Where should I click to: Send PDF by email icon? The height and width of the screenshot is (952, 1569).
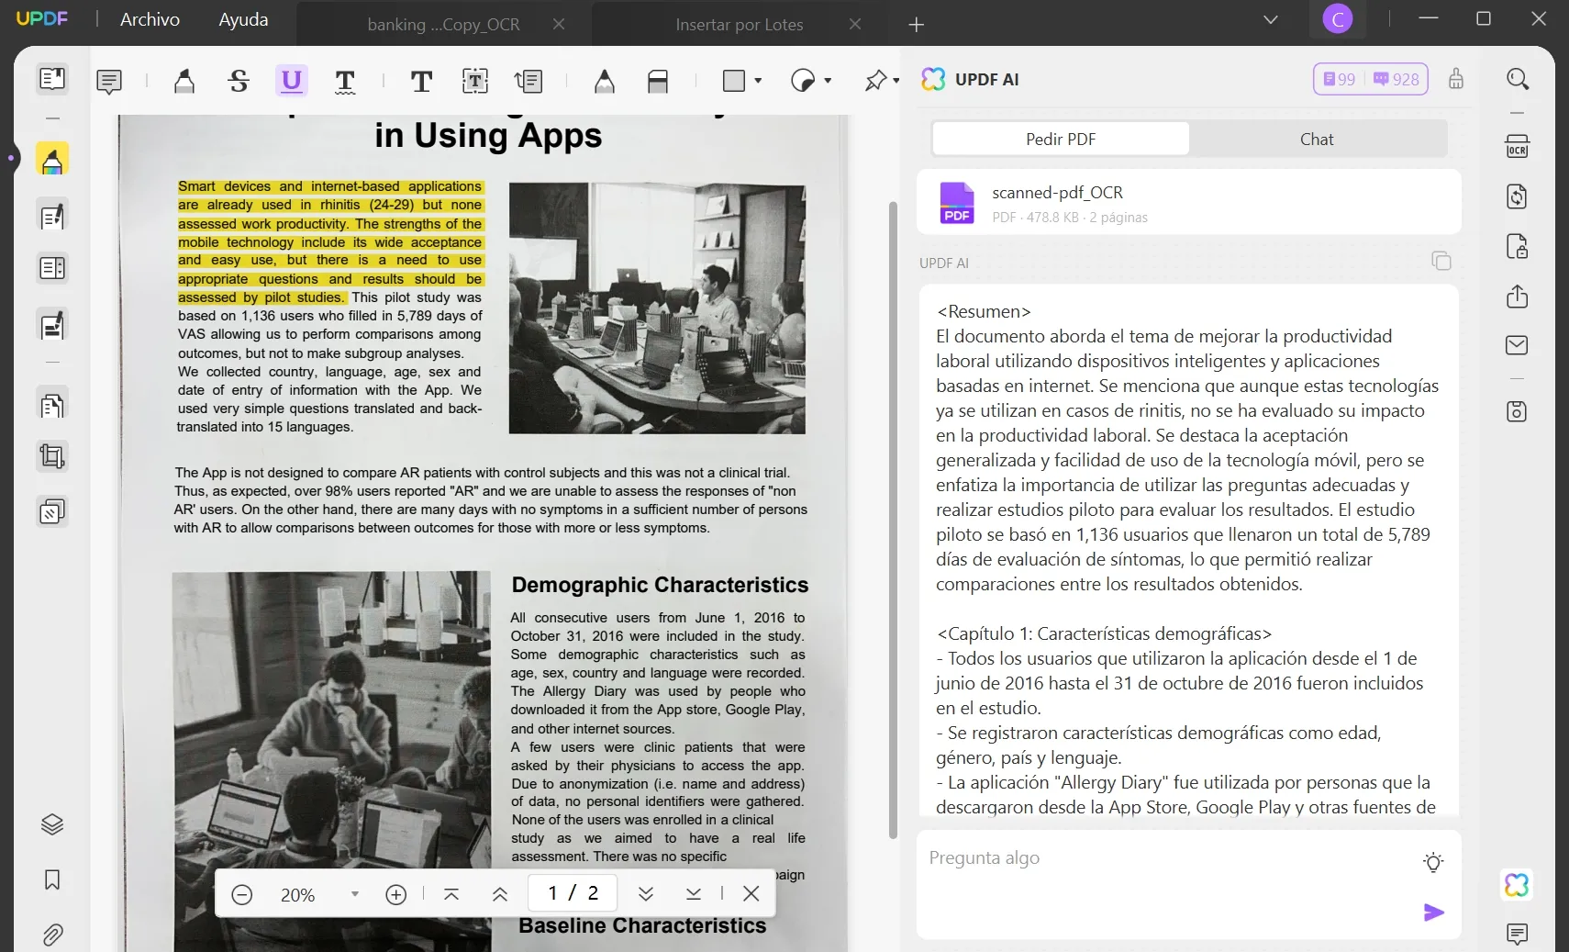pyautogui.click(x=1518, y=345)
